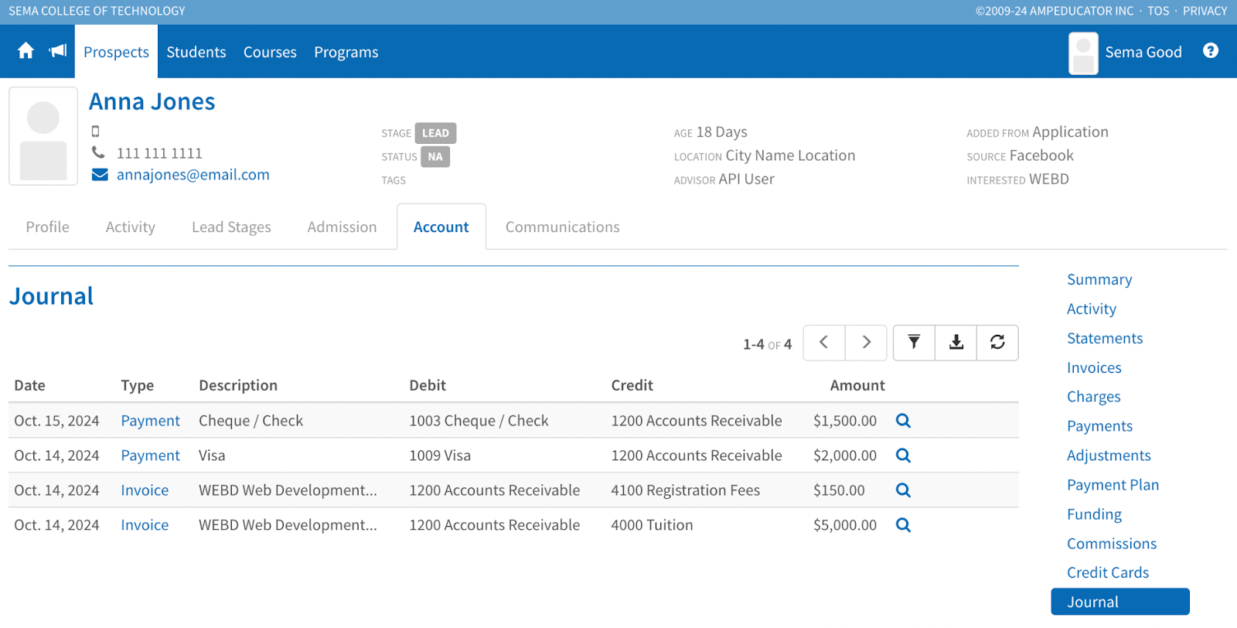Image resolution: width=1237 pixels, height=628 pixels.
Task: Go to the Home icon
Action: click(x=26, y=51)
